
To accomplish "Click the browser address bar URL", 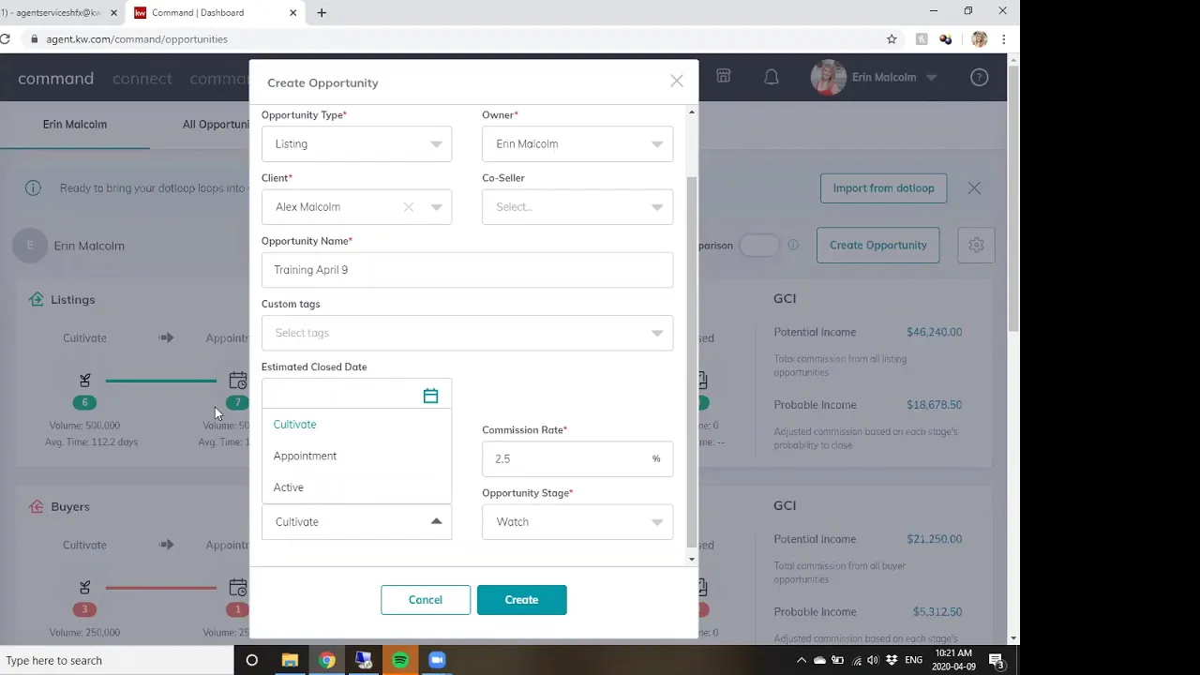I will tap(137, 39).
